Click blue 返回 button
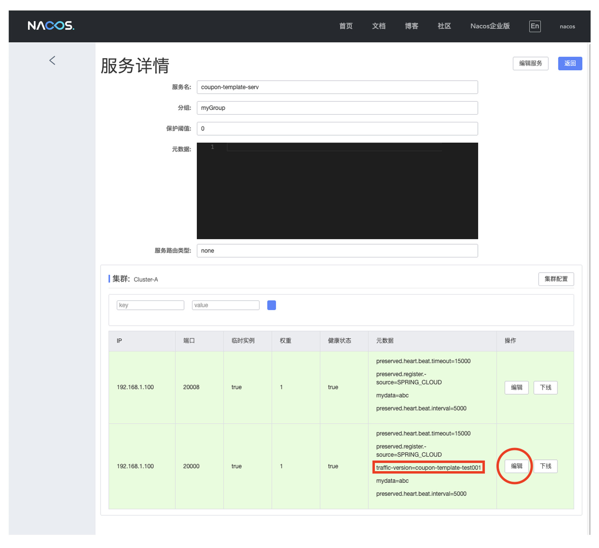This screenshot has height=548, width=599. click(570, 63)
